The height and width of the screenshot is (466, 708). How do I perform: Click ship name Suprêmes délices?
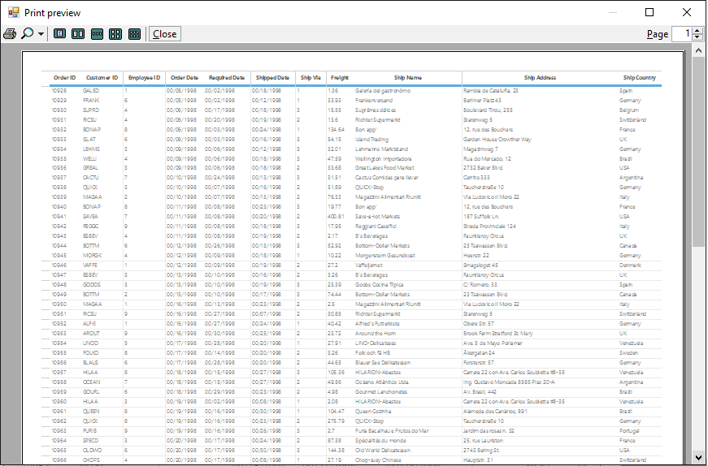[x=376, y=110]
